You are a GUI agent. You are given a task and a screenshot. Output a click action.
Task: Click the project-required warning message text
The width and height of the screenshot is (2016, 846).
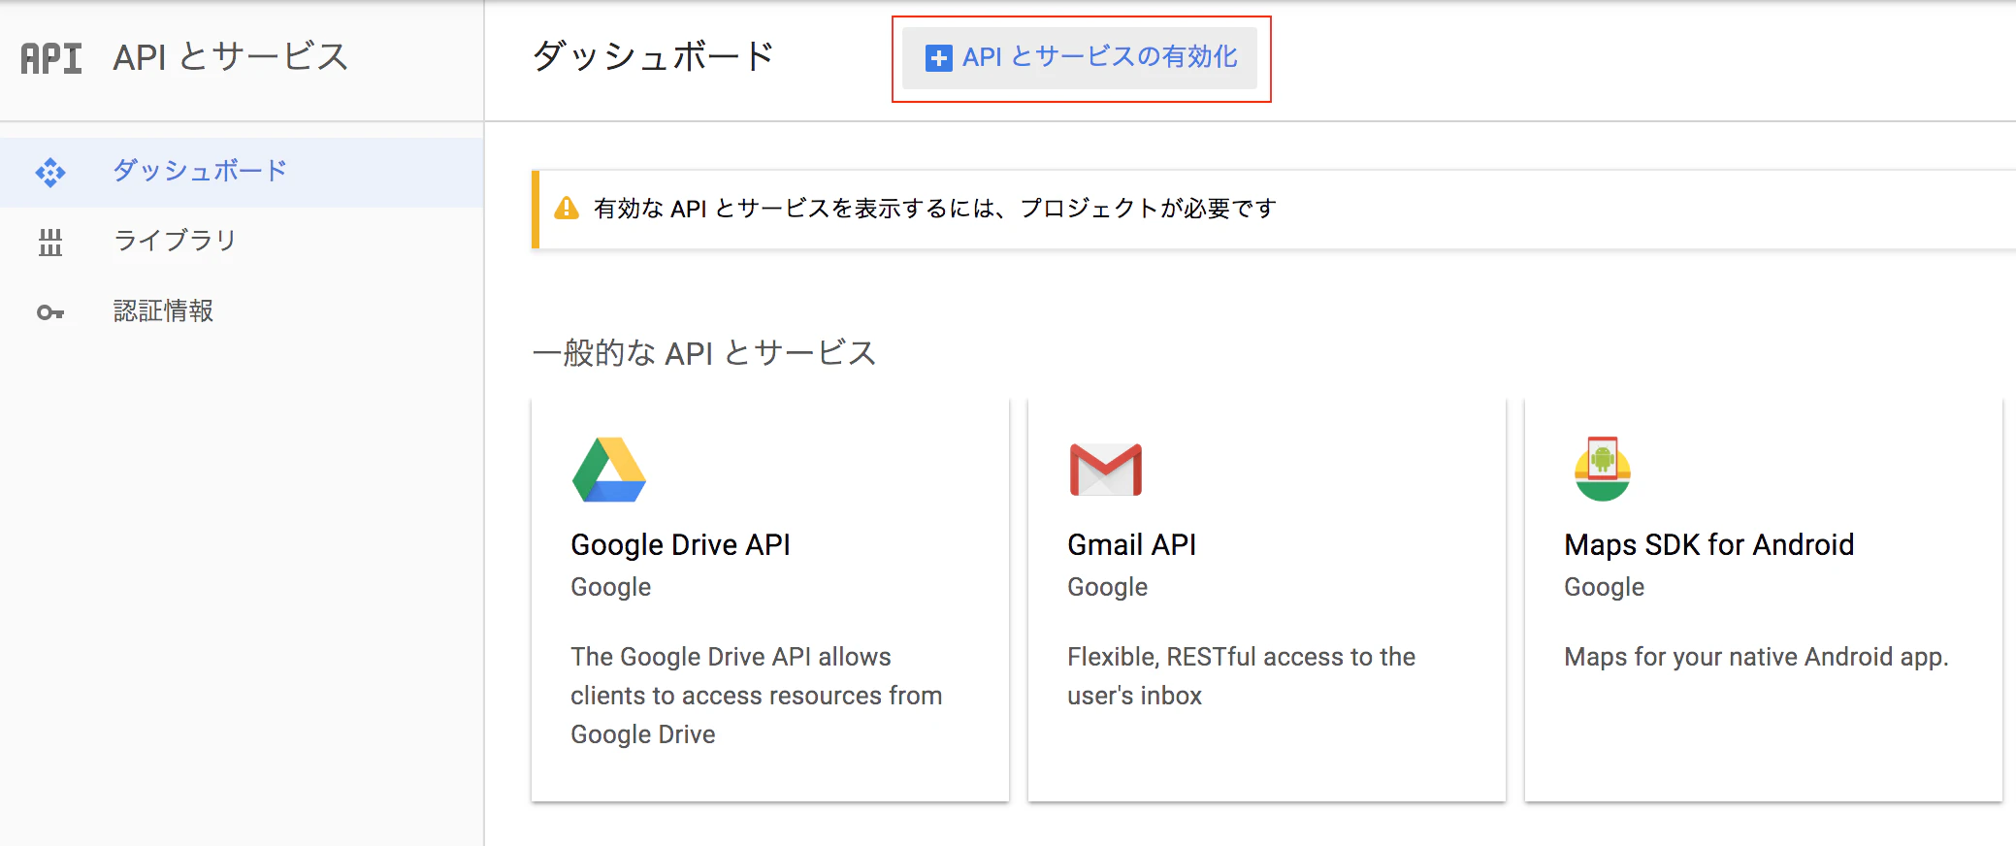[935, 209]
